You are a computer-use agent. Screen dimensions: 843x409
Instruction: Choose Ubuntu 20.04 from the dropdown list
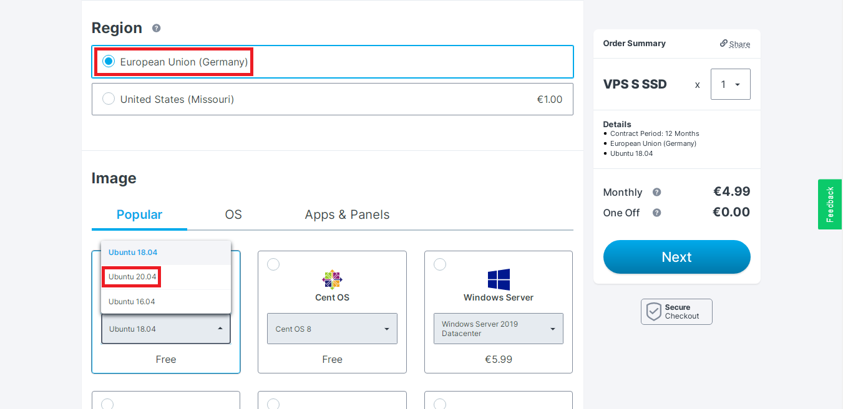[166, 277]
